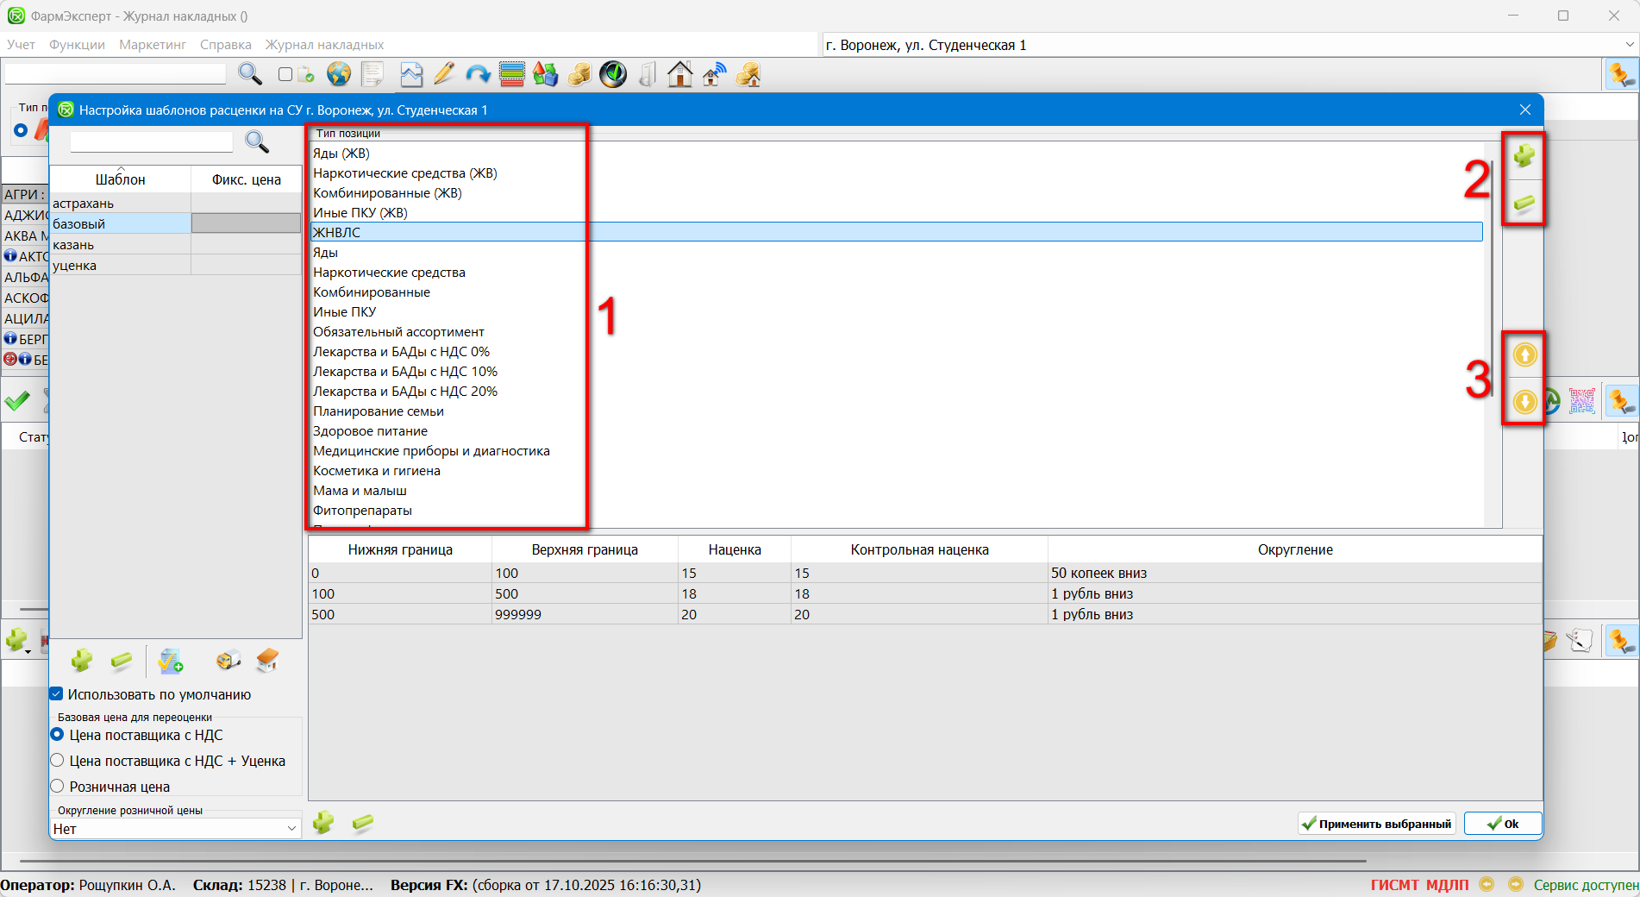The width and height of the screenshot is (1640, 897).
Task: Sort templates by 'Шаблон' column header
Action: click(120, 179)
